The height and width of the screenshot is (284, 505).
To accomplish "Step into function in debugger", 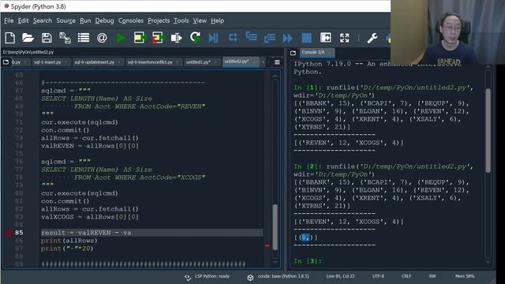I will tap(251, 38).
